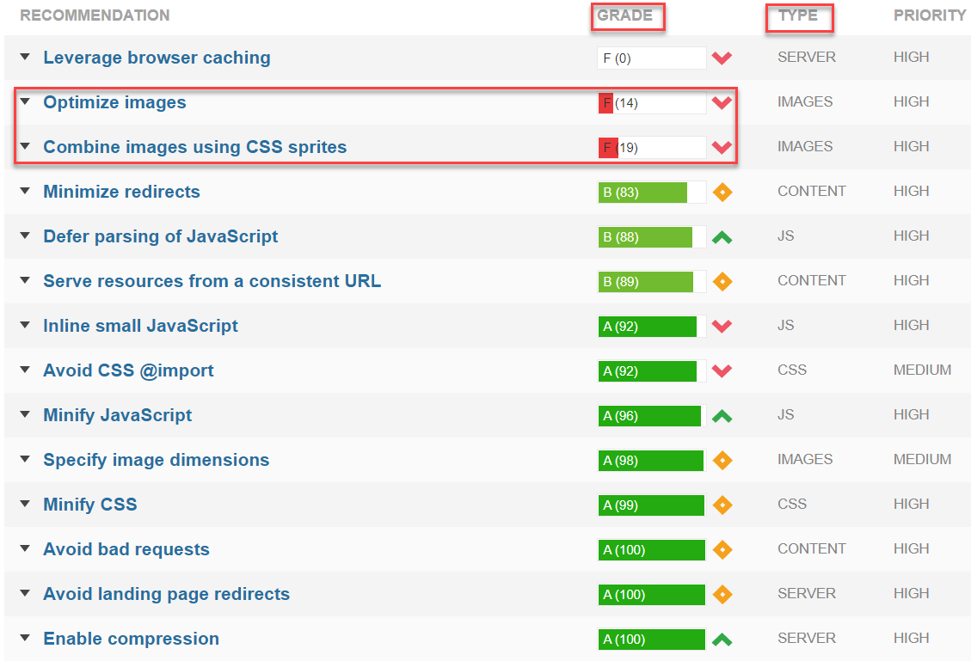Expand the Serve resources from a consistent URL triangle
Image resolution: width=971 pixels, height=661 pixels.
pyautogui.click(x=25, y=280)
